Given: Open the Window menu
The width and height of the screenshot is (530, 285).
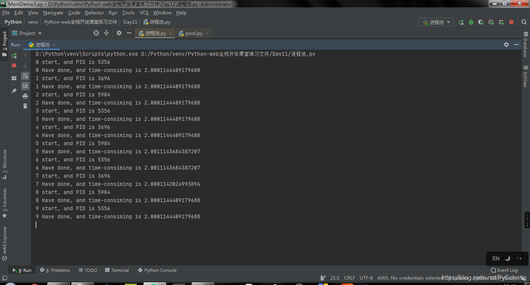Looking at the screenshot, I should 162,13.
